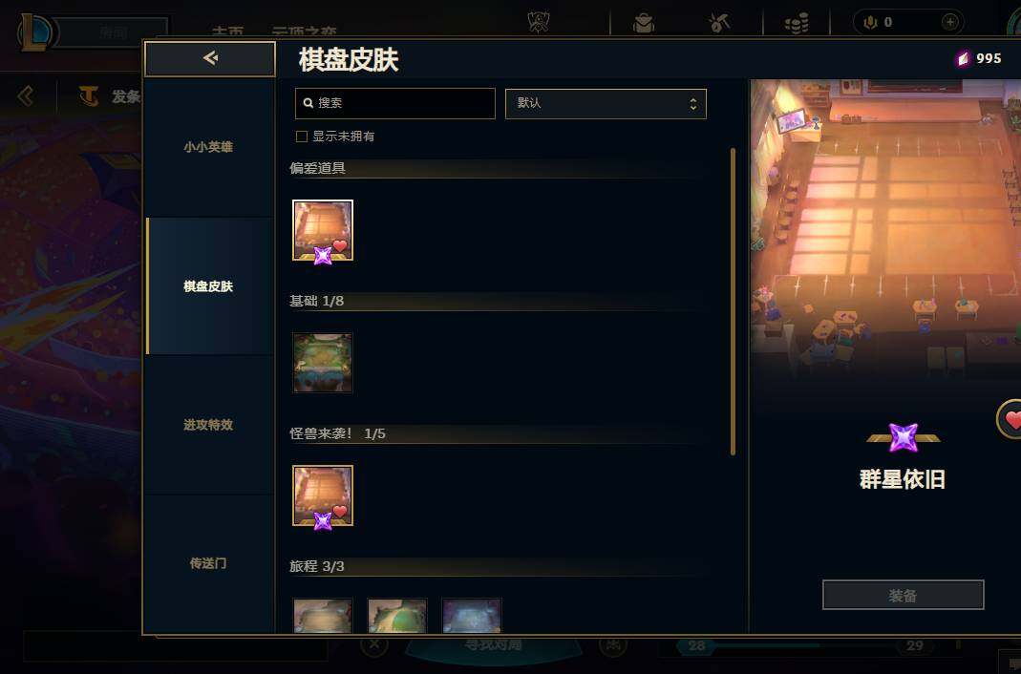The height and width of the screenshot is (674, 1021).
Task: Click the purple star shard icon at 995
Action: click(x=963, y=58)
